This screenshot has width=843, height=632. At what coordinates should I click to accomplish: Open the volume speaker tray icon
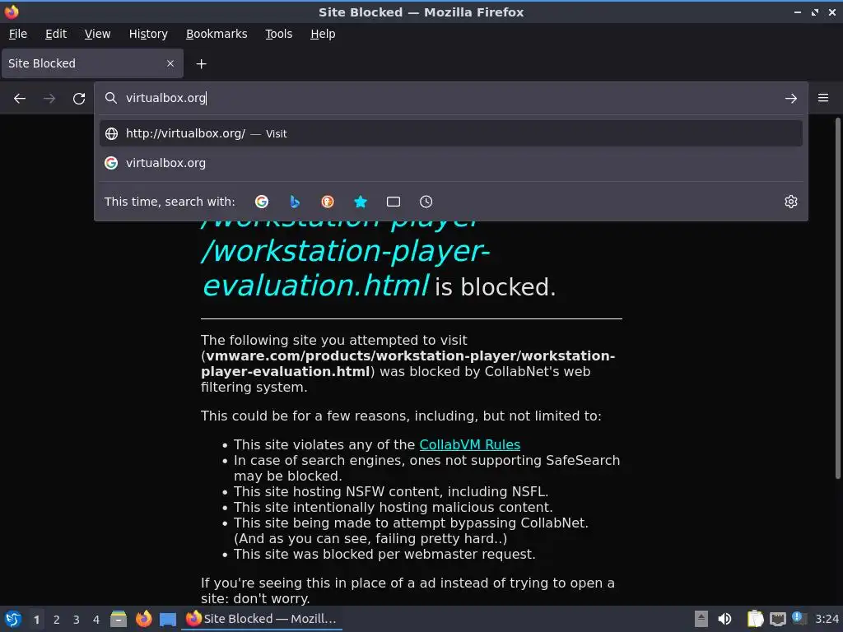(x=724, y=619)
